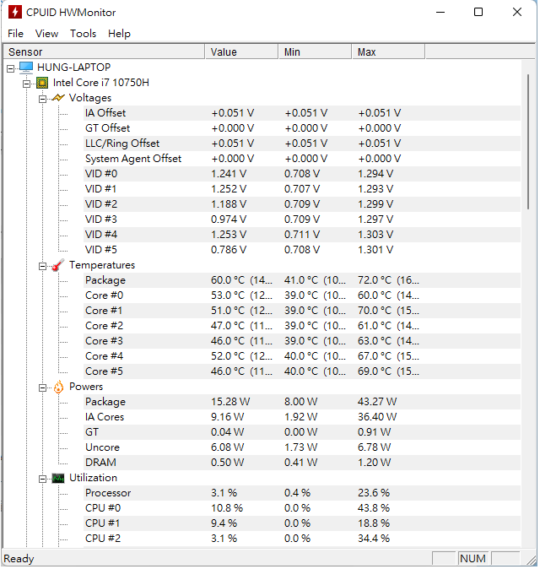
Task: Select the Core #2 temperature row
Action: click(x=302, y=326)
